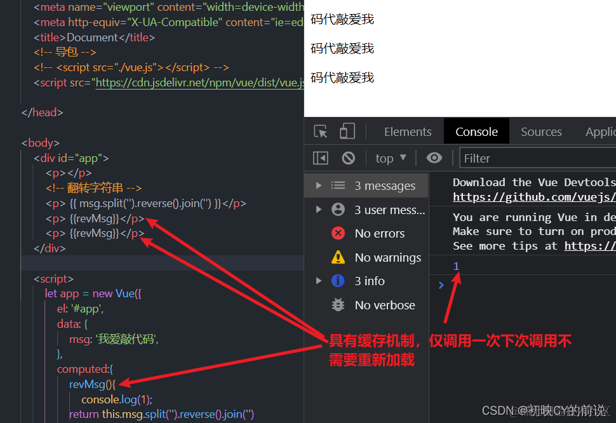Open the top context dropdown
Image resolution: width=616 pixels, height=423 pixels.
[x=391, y=158]
